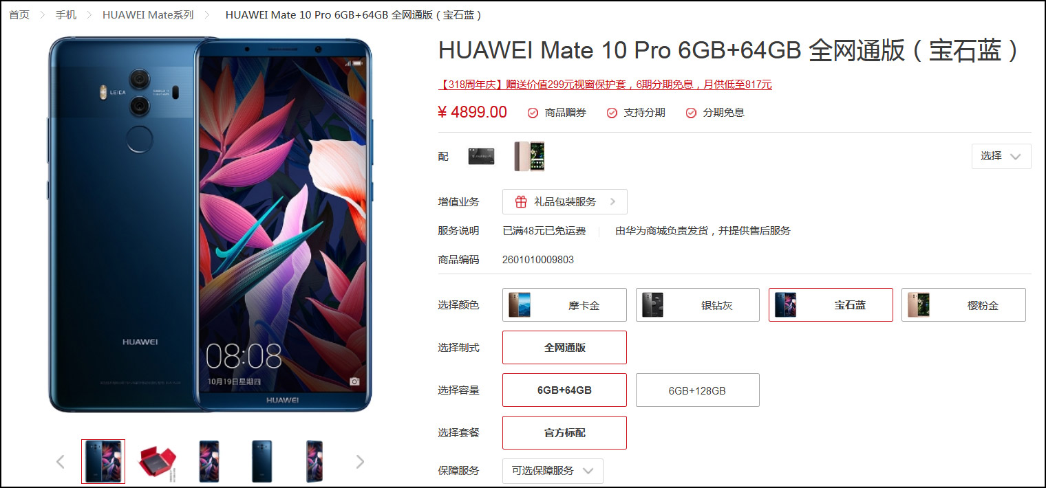Open the 选择 dropdown on the right
The height and width of the screenshot is (488, 1046).
point(1001,156)
